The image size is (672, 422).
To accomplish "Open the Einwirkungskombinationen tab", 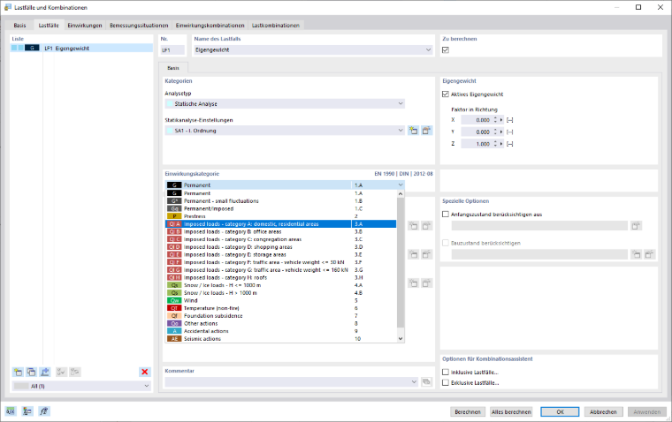I will point(210,26).
